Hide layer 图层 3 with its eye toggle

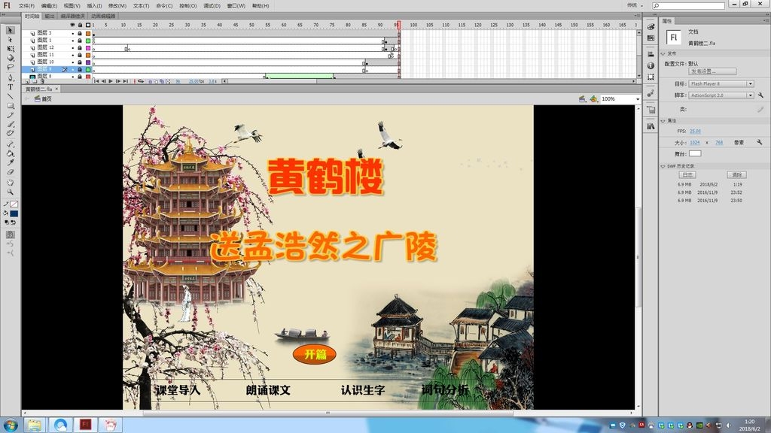tap(73, 33)
